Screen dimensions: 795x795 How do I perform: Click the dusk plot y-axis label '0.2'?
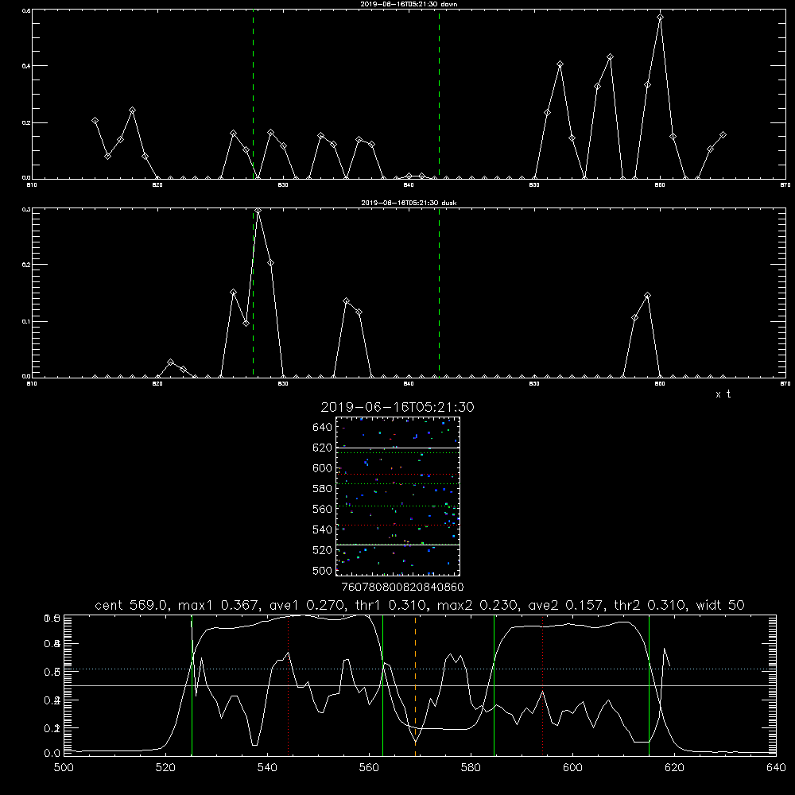point(26,265)
